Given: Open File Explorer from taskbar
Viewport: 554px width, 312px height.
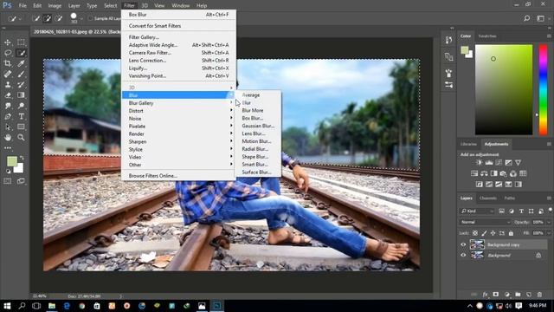Looking at the screenshot, I should (52, 306).
